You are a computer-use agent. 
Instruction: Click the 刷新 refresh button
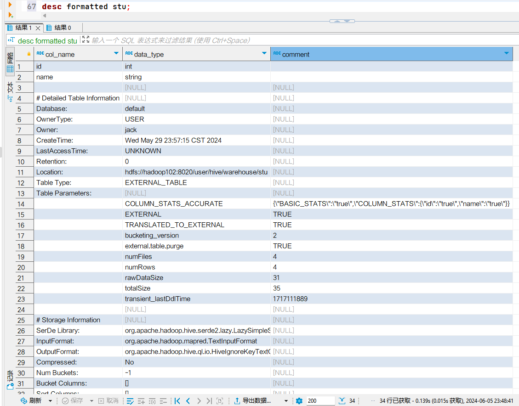pyautogui.click(x=31, y=400)
